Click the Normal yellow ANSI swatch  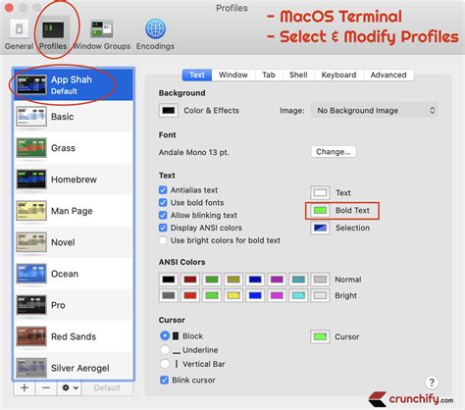pos(233,280)
